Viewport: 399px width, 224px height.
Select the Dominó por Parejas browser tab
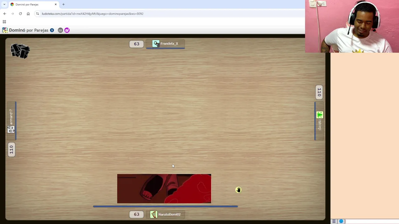(x=34, y=4)
